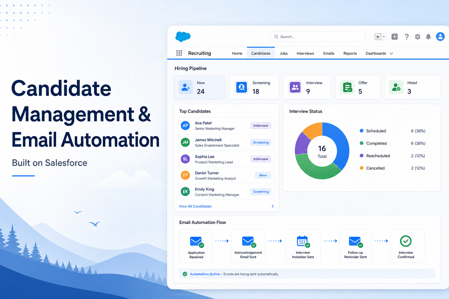Click the Salesforce cloud logo
Screen dimensions: 449x299
(x=183, y=37)
